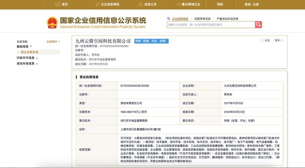305x168 pixels.
Task: Click the pencil icon beside 企业信息填报
Action: point(98,4)
